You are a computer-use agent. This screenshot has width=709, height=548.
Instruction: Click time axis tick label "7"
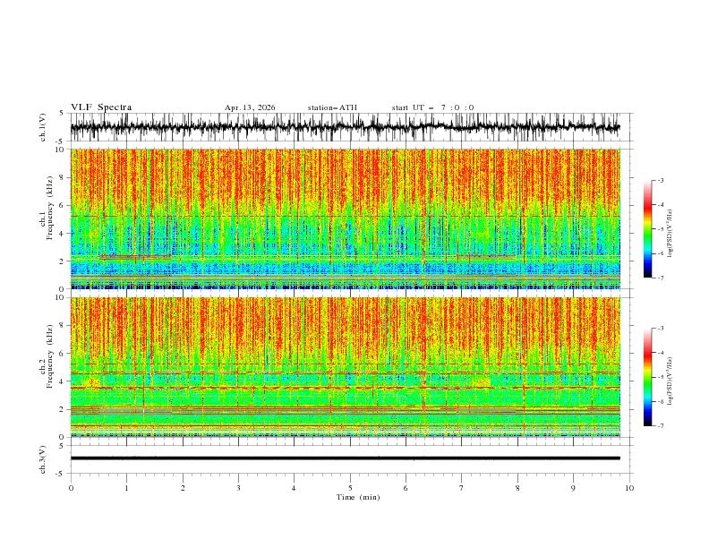(x=462, y=488)
